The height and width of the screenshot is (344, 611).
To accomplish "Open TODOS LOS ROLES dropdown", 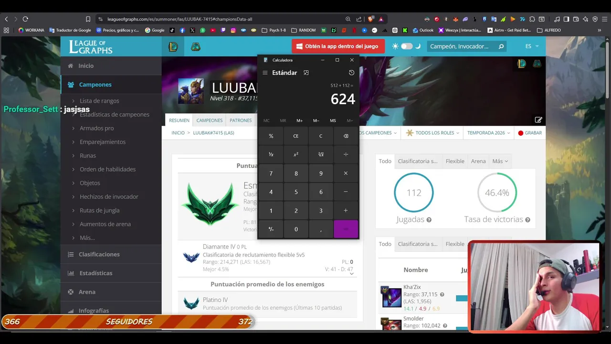I will (x=433, y=133).
